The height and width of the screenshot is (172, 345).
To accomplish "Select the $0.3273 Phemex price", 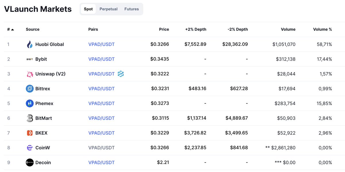I will point(160,103).
